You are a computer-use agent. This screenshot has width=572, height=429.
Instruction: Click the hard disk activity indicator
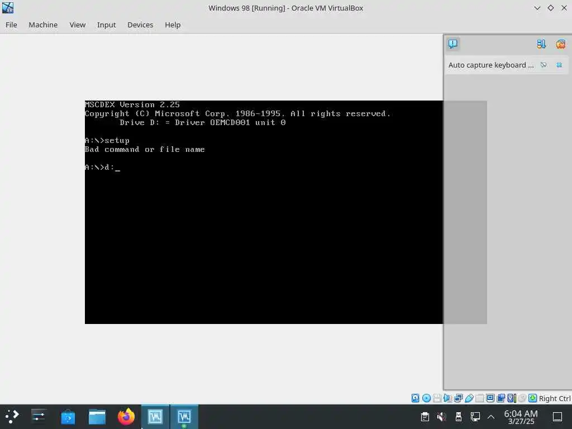coord(415,398)
